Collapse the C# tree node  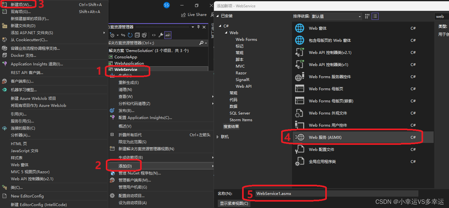coord(220,26)
